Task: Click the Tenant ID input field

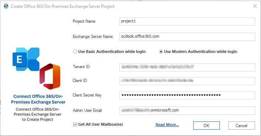Action: [187, 67]
